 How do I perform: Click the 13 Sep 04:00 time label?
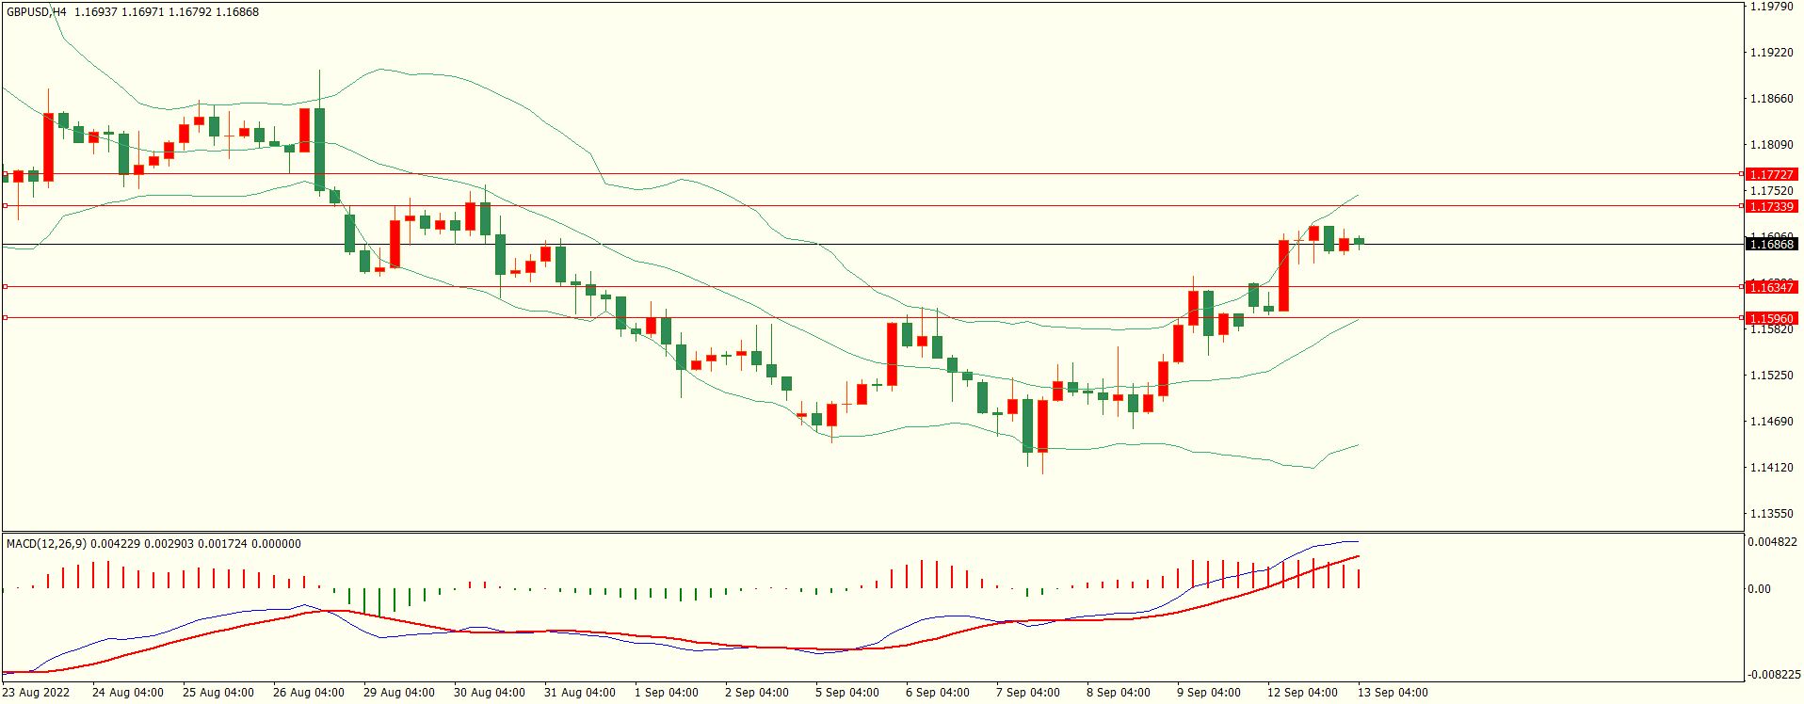point(1392,693)
